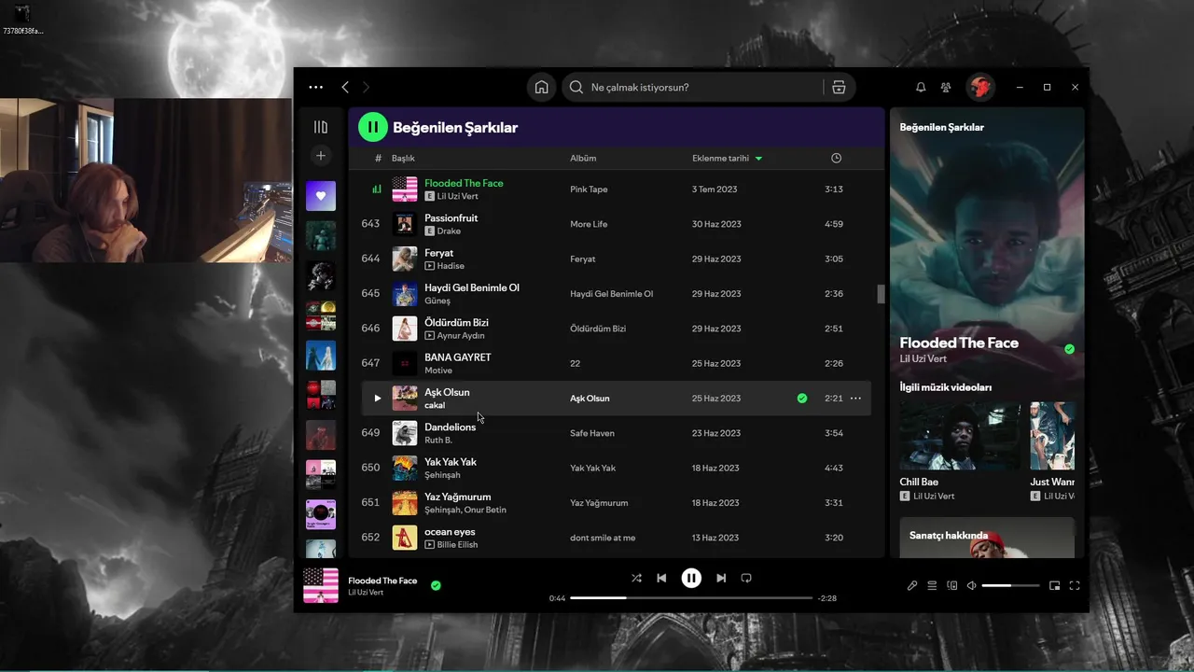Sort by Eklenme tarihi column
Viewport: 1194px width, 672px height.
coord(727,159)
